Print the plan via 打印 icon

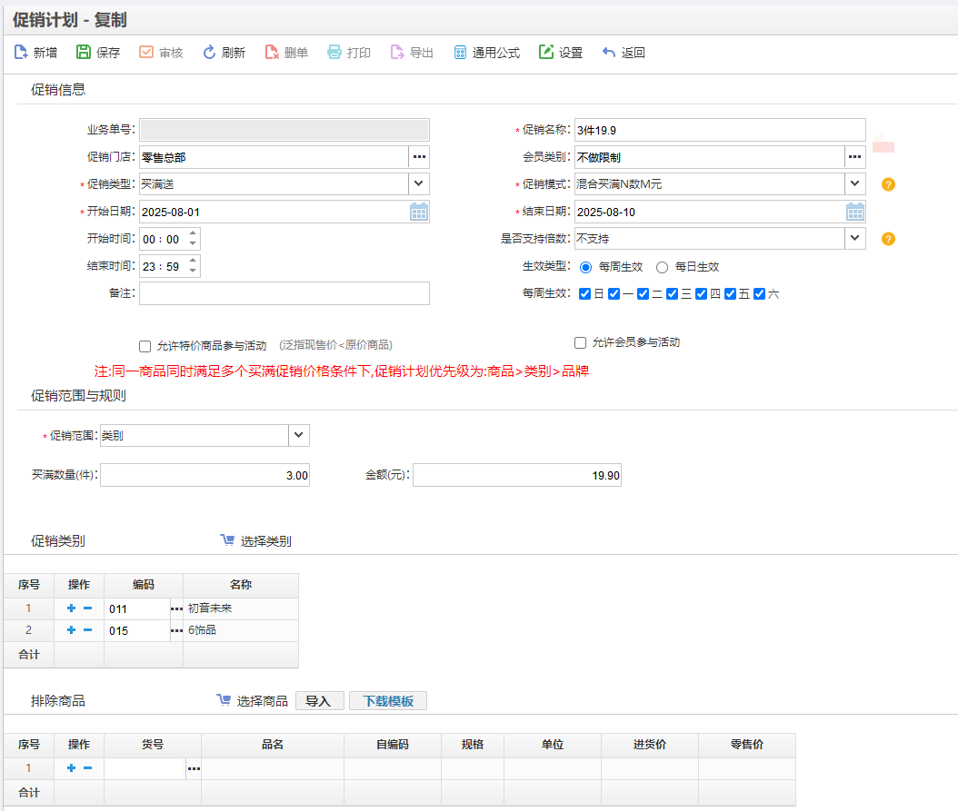point(334,53)
